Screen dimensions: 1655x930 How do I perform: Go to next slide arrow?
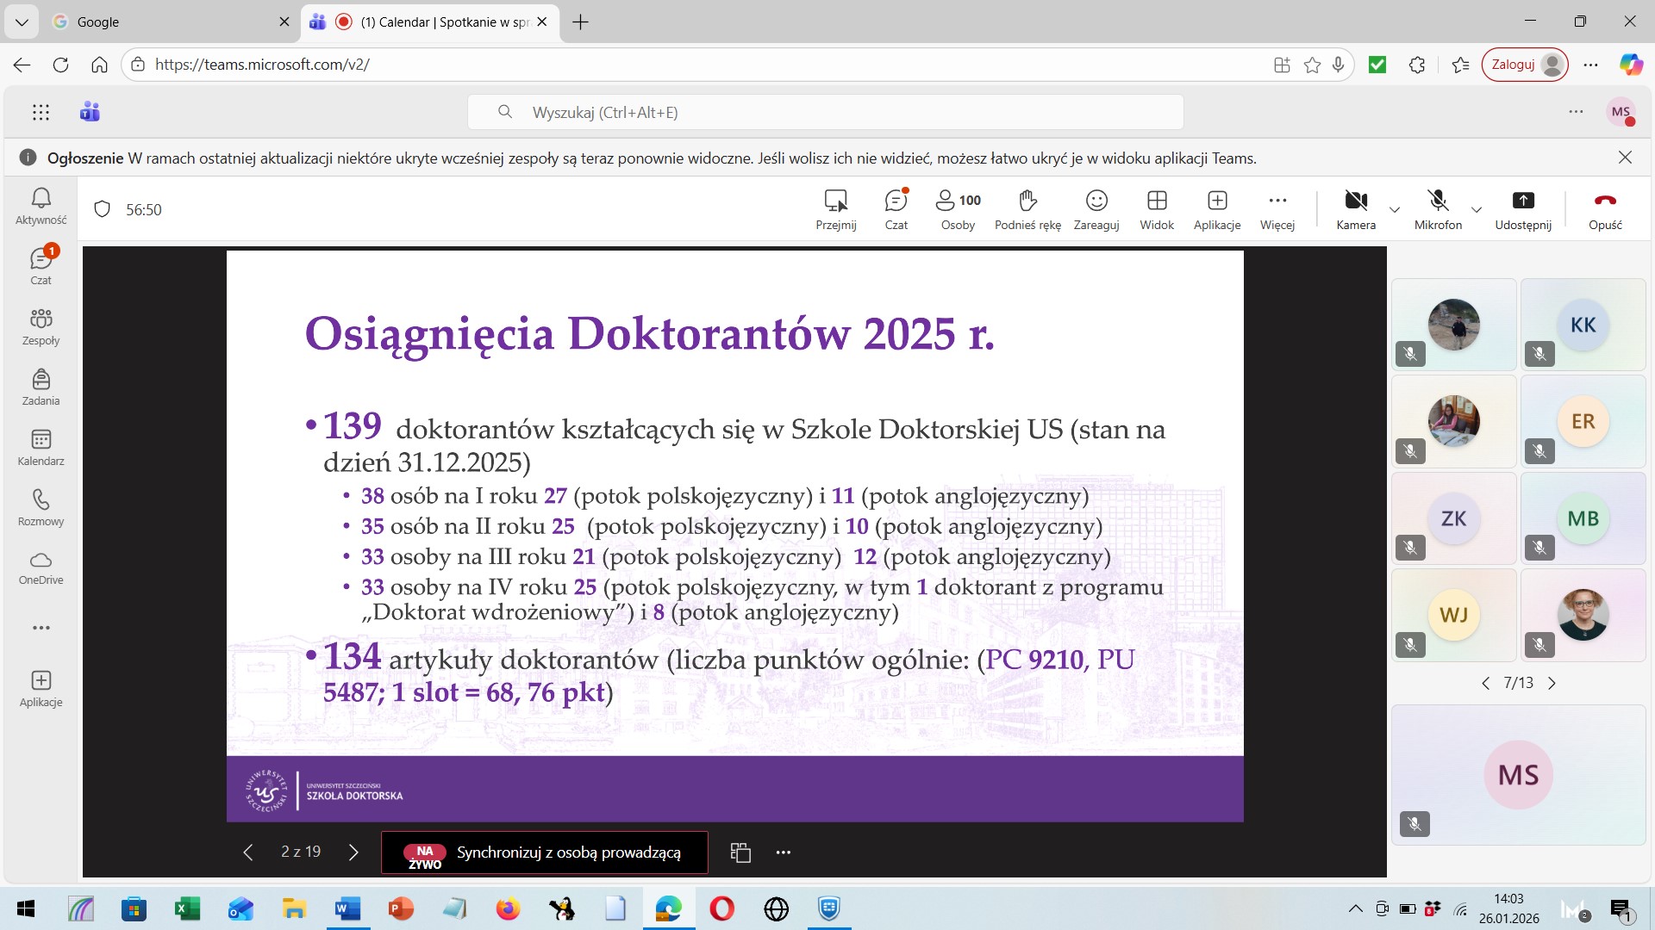click(353, 852)
